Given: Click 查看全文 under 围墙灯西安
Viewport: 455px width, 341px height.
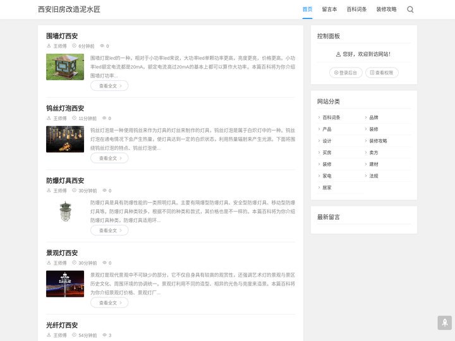Looking at the screenshot, I should (x=109, y=86).
